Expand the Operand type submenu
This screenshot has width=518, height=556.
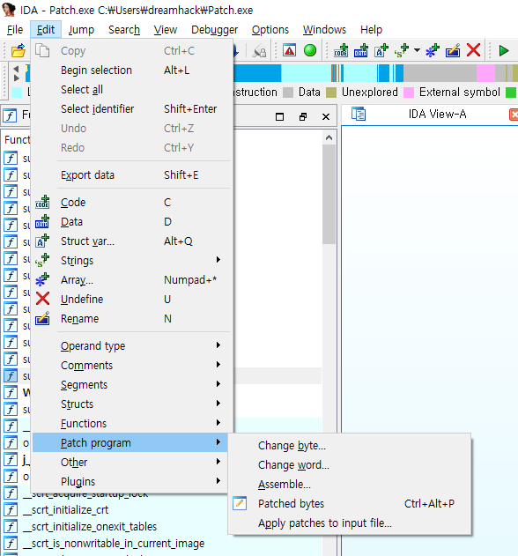(x=132, y=345)
